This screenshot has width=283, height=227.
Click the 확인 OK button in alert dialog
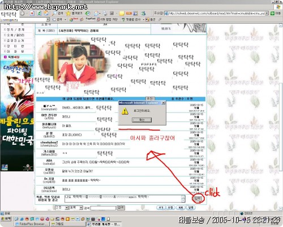(x=141, y=120)
